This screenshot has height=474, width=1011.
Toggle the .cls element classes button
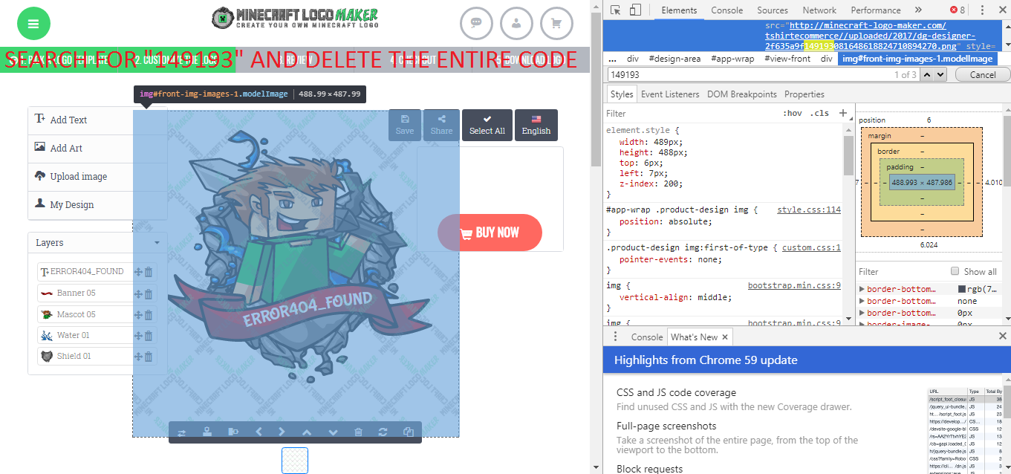tap(820, 114)
